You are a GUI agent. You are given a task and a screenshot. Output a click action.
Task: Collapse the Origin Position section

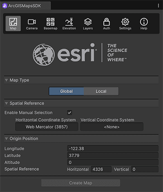pyautogui.click(x=7, y=138)
